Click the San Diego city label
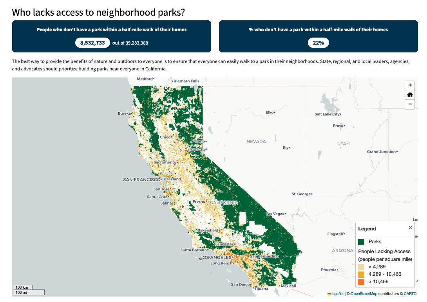The width and height of the screenshot is (427, 302). pos(240,284)
